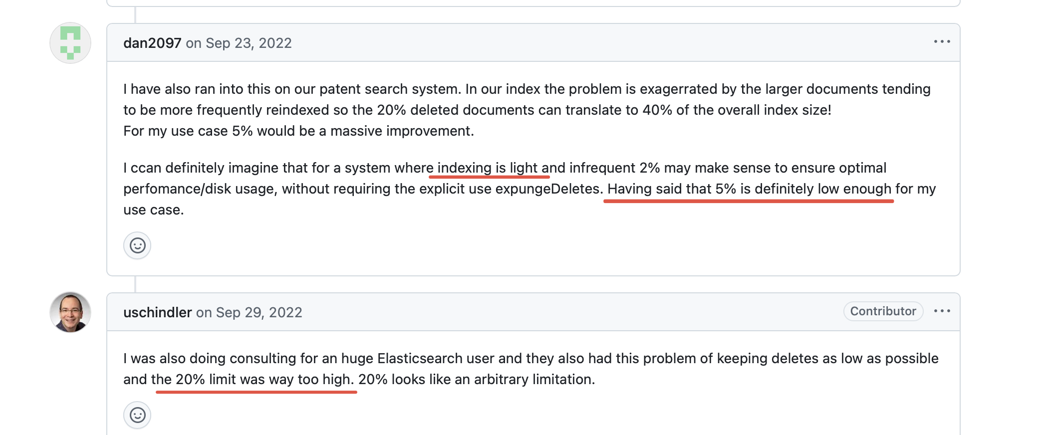Add emoji reaction to dan2097's comment
Screen dimensions: 1048x435
click(137, 245)
